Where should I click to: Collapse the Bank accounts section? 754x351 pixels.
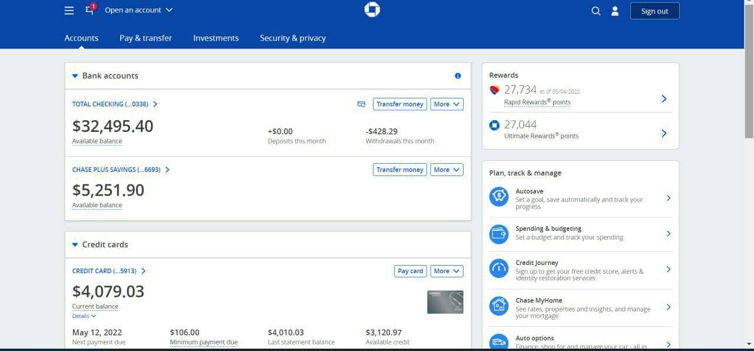[x=75, y=76]
